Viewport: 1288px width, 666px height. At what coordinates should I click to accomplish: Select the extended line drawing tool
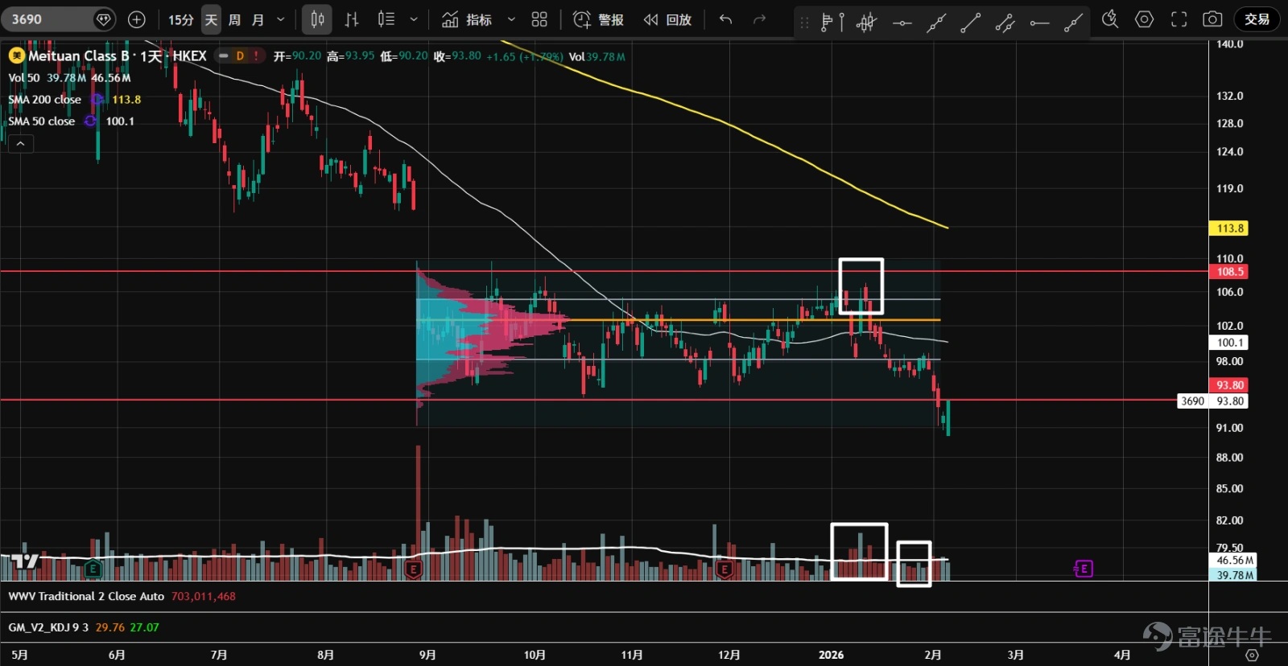click(x=936, y=23)
